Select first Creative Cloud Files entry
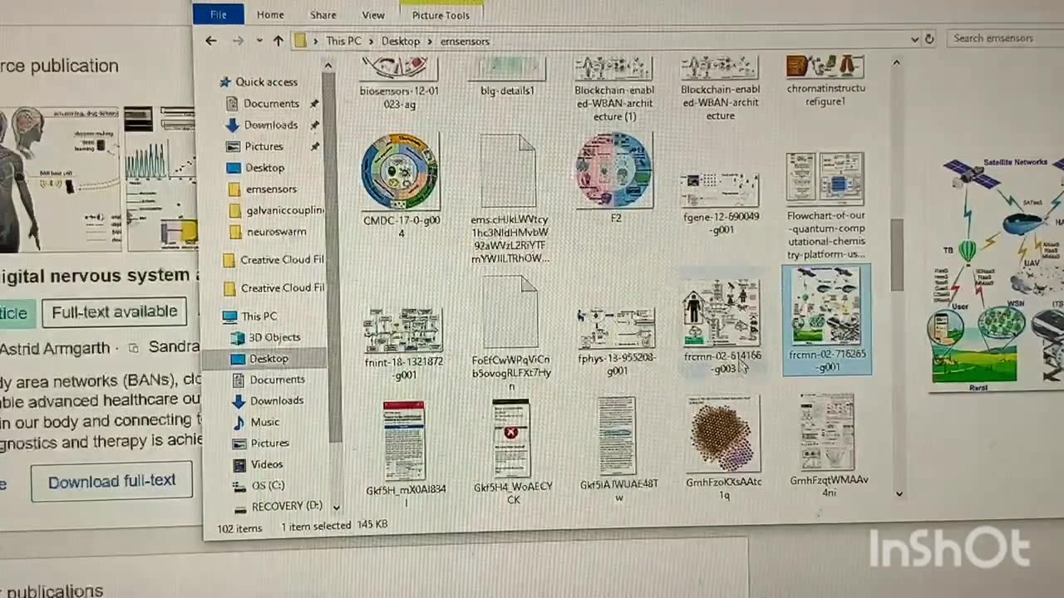1064x598 pixels. (x=282, y=260)
